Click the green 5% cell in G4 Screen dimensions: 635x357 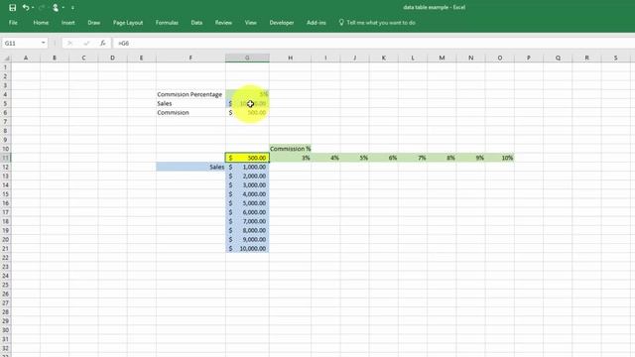(247, 94)
